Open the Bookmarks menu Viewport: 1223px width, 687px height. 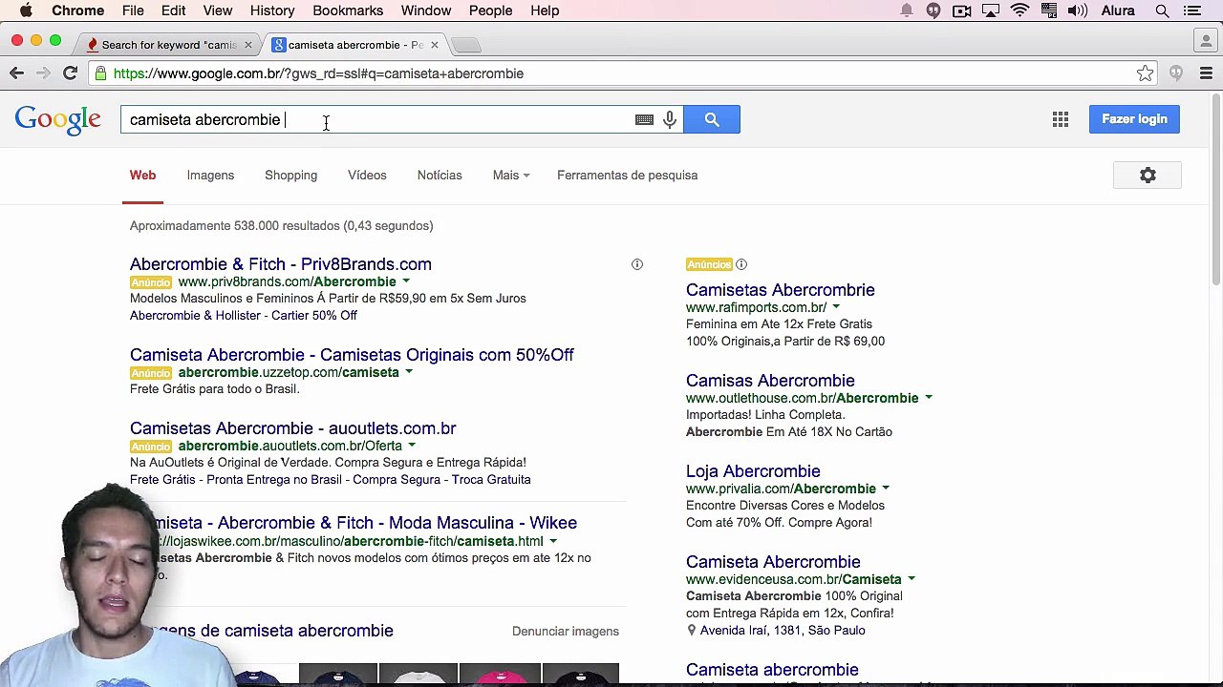[348, 10]
